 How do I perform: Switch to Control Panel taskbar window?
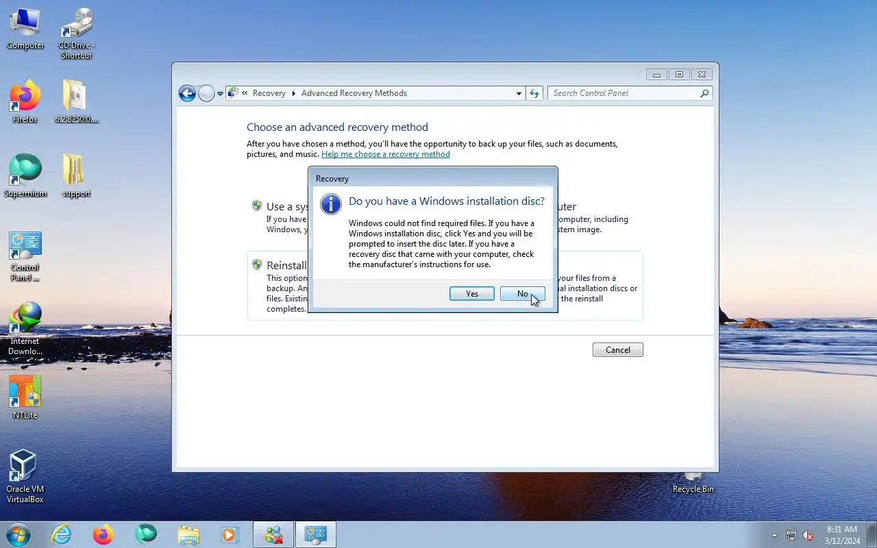click(316, 534)
